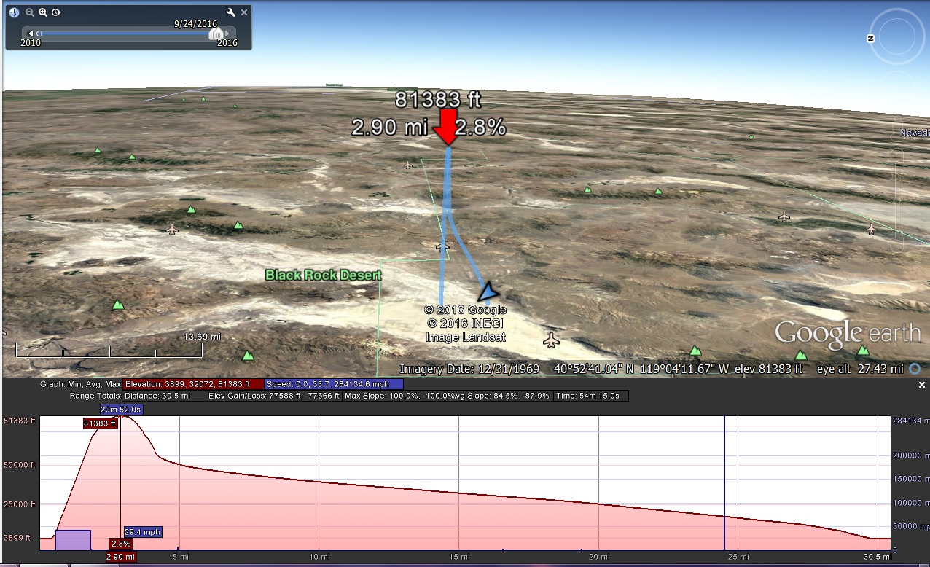Step to the next imagery date

pos(228,34)
